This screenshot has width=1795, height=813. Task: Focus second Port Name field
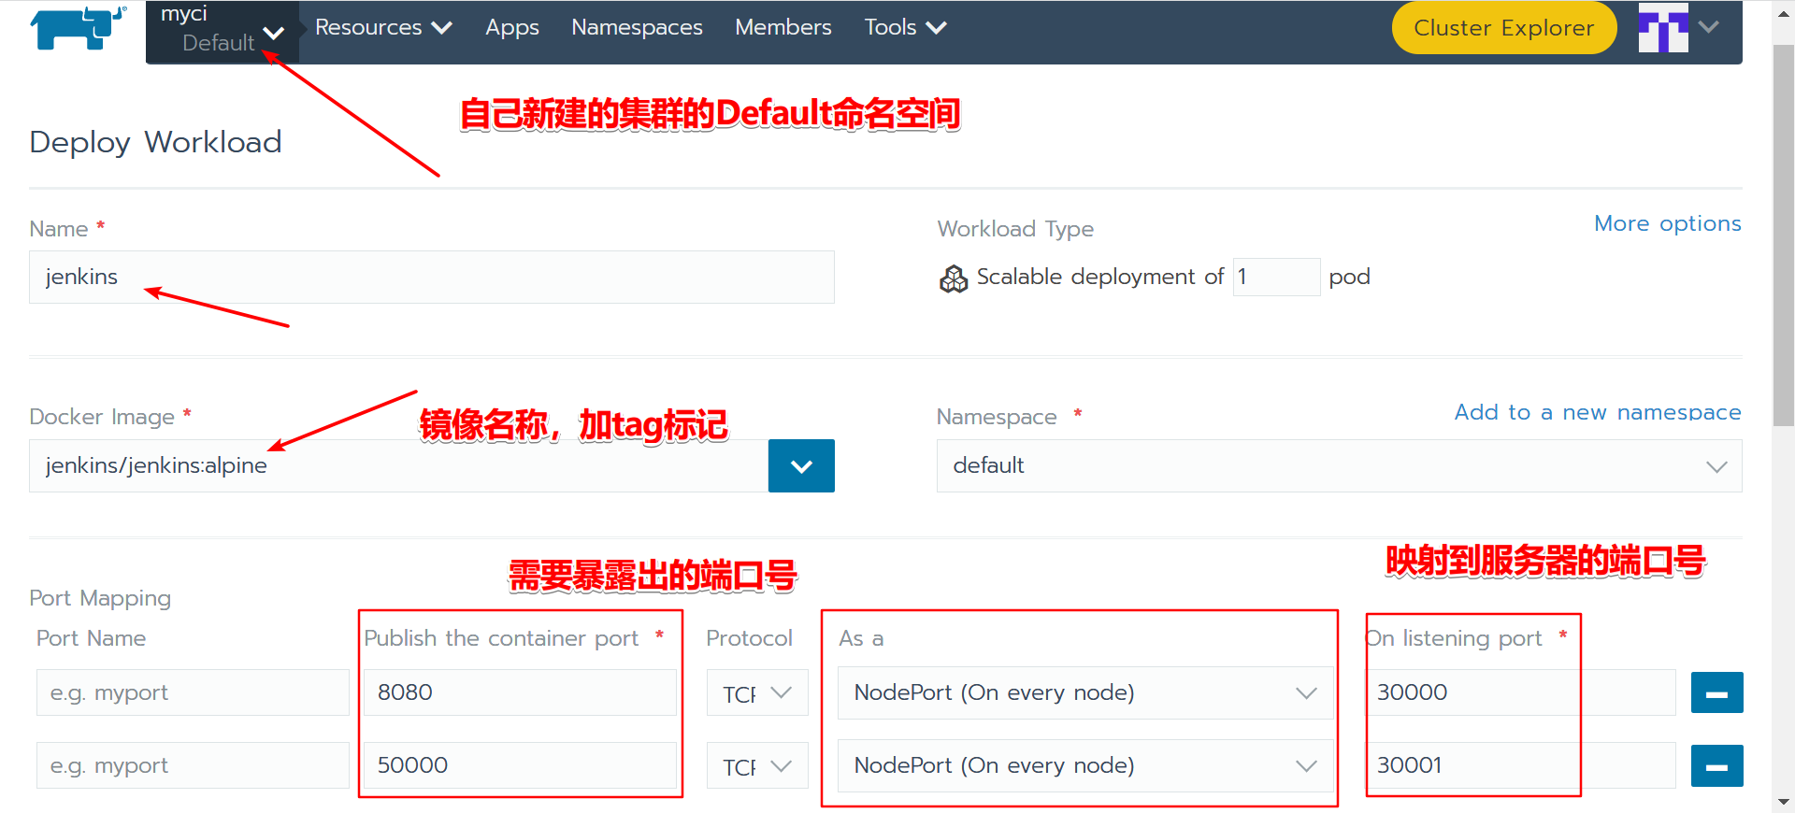tap(193, 765)
